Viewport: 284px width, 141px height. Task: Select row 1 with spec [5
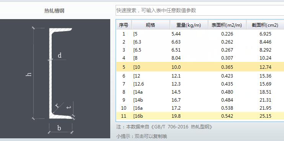tap(200, 34)
